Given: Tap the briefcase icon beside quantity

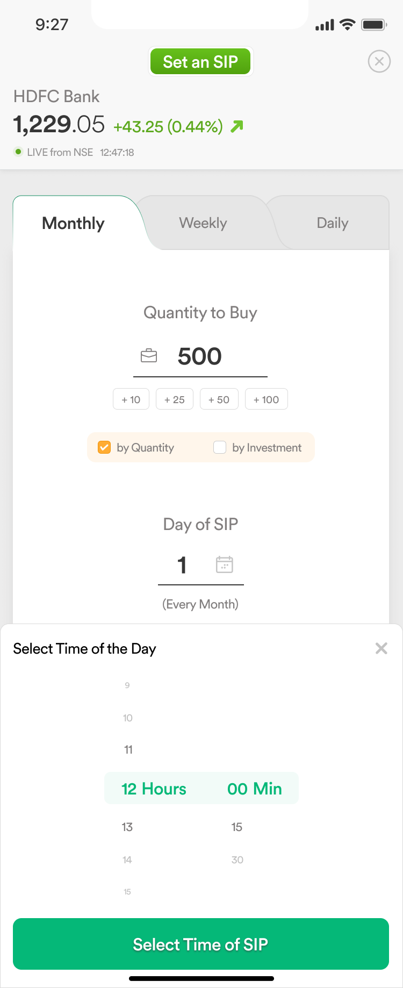Looking at the screenshot, I should pyautogui.click(x=149, y=356).
